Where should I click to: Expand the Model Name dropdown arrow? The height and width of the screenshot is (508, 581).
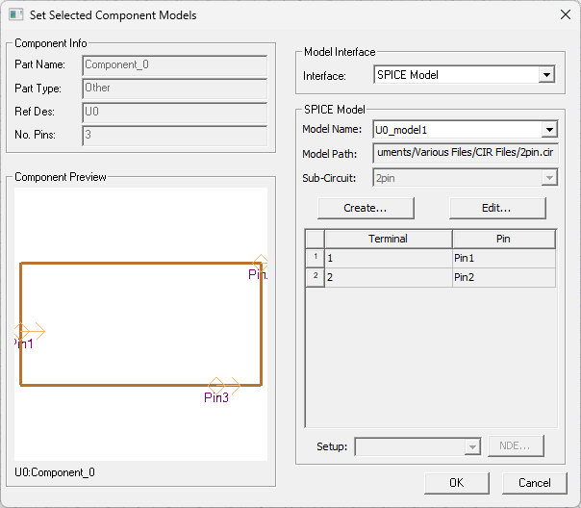point(549,130)
